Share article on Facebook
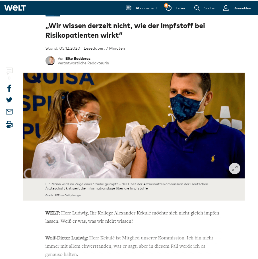Viewport: 258px width, 259px height. (9, 88)
